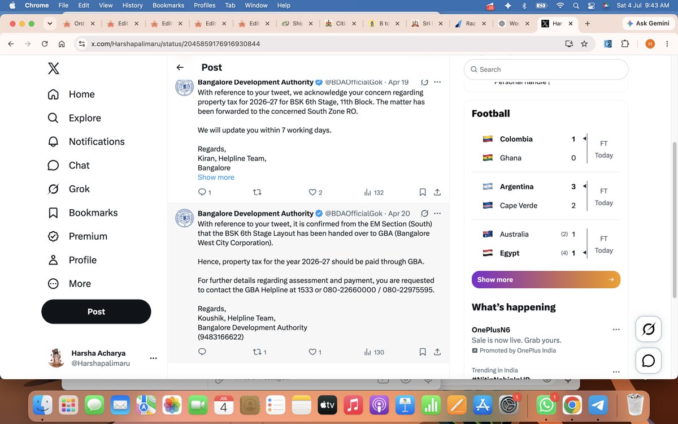Open Telegram from the Dock
The width and height of the screenshot is (678, 424).
[x=598, y=405]
